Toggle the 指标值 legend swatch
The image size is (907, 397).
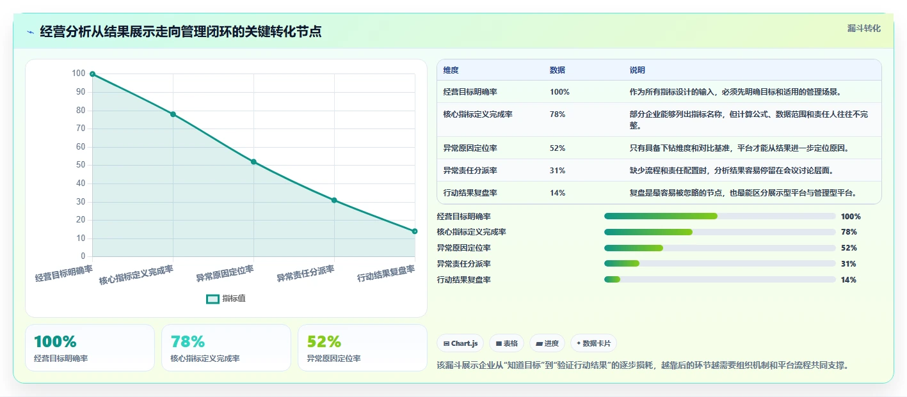[x=213, y=299]
